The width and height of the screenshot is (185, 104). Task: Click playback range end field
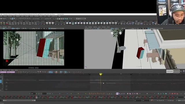[146, 101]
